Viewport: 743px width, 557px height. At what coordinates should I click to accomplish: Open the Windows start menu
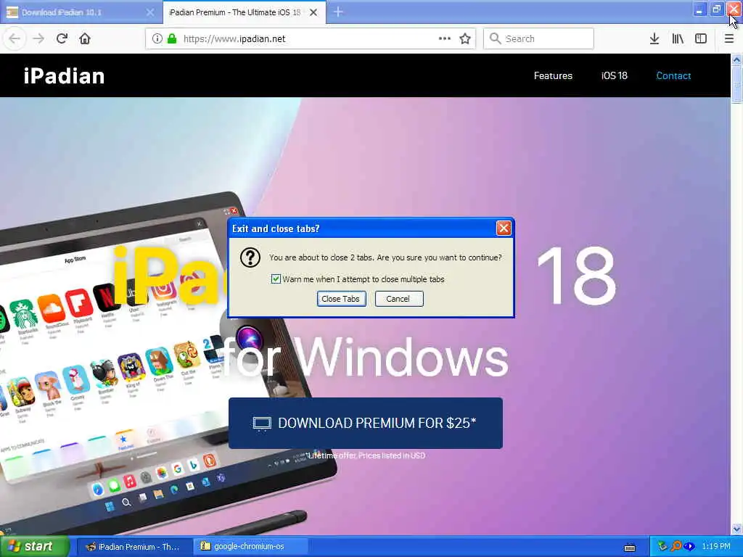click(35, 547)
